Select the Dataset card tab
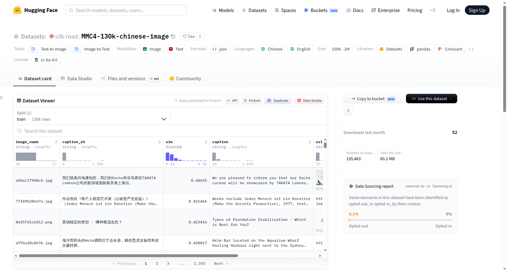 tap(35, 79)
